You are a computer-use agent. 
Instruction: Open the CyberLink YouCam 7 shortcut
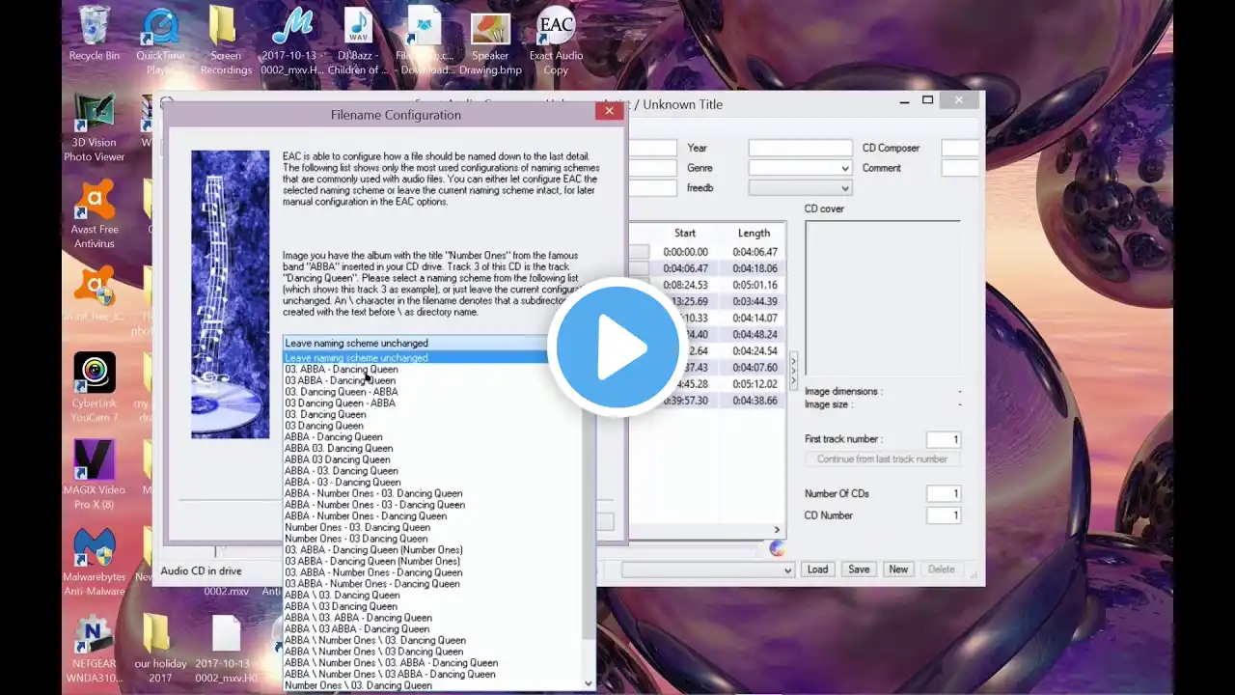(95, 388)
